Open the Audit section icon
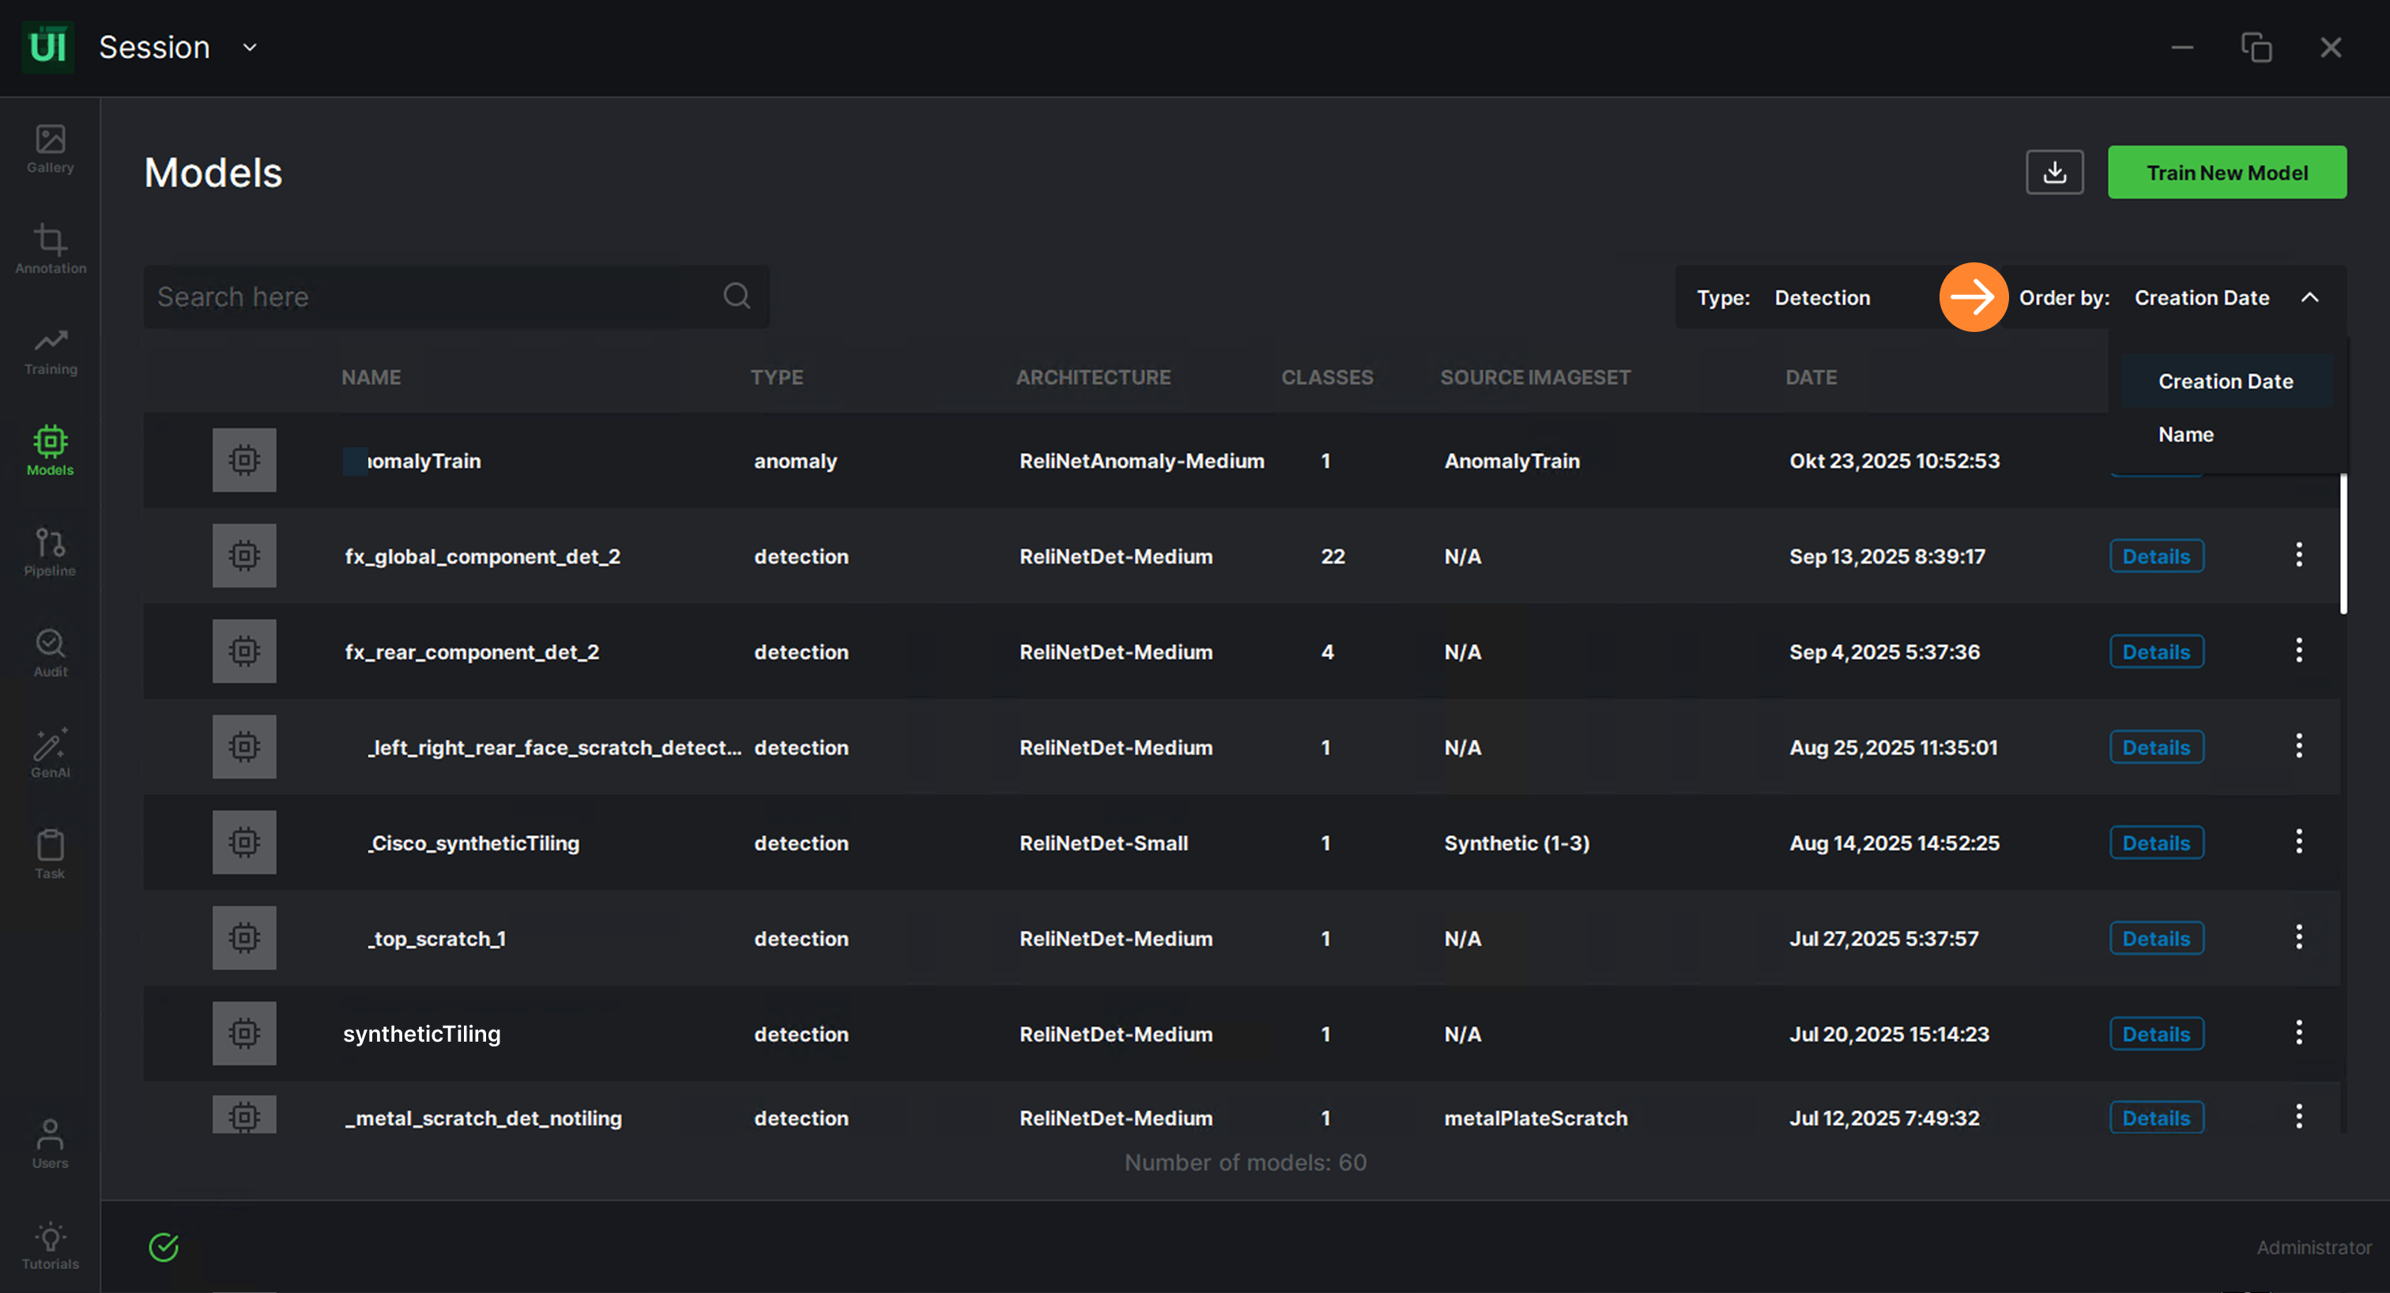The width and height of the screenshot is (2390, 1293). click(x=50, y=652)
